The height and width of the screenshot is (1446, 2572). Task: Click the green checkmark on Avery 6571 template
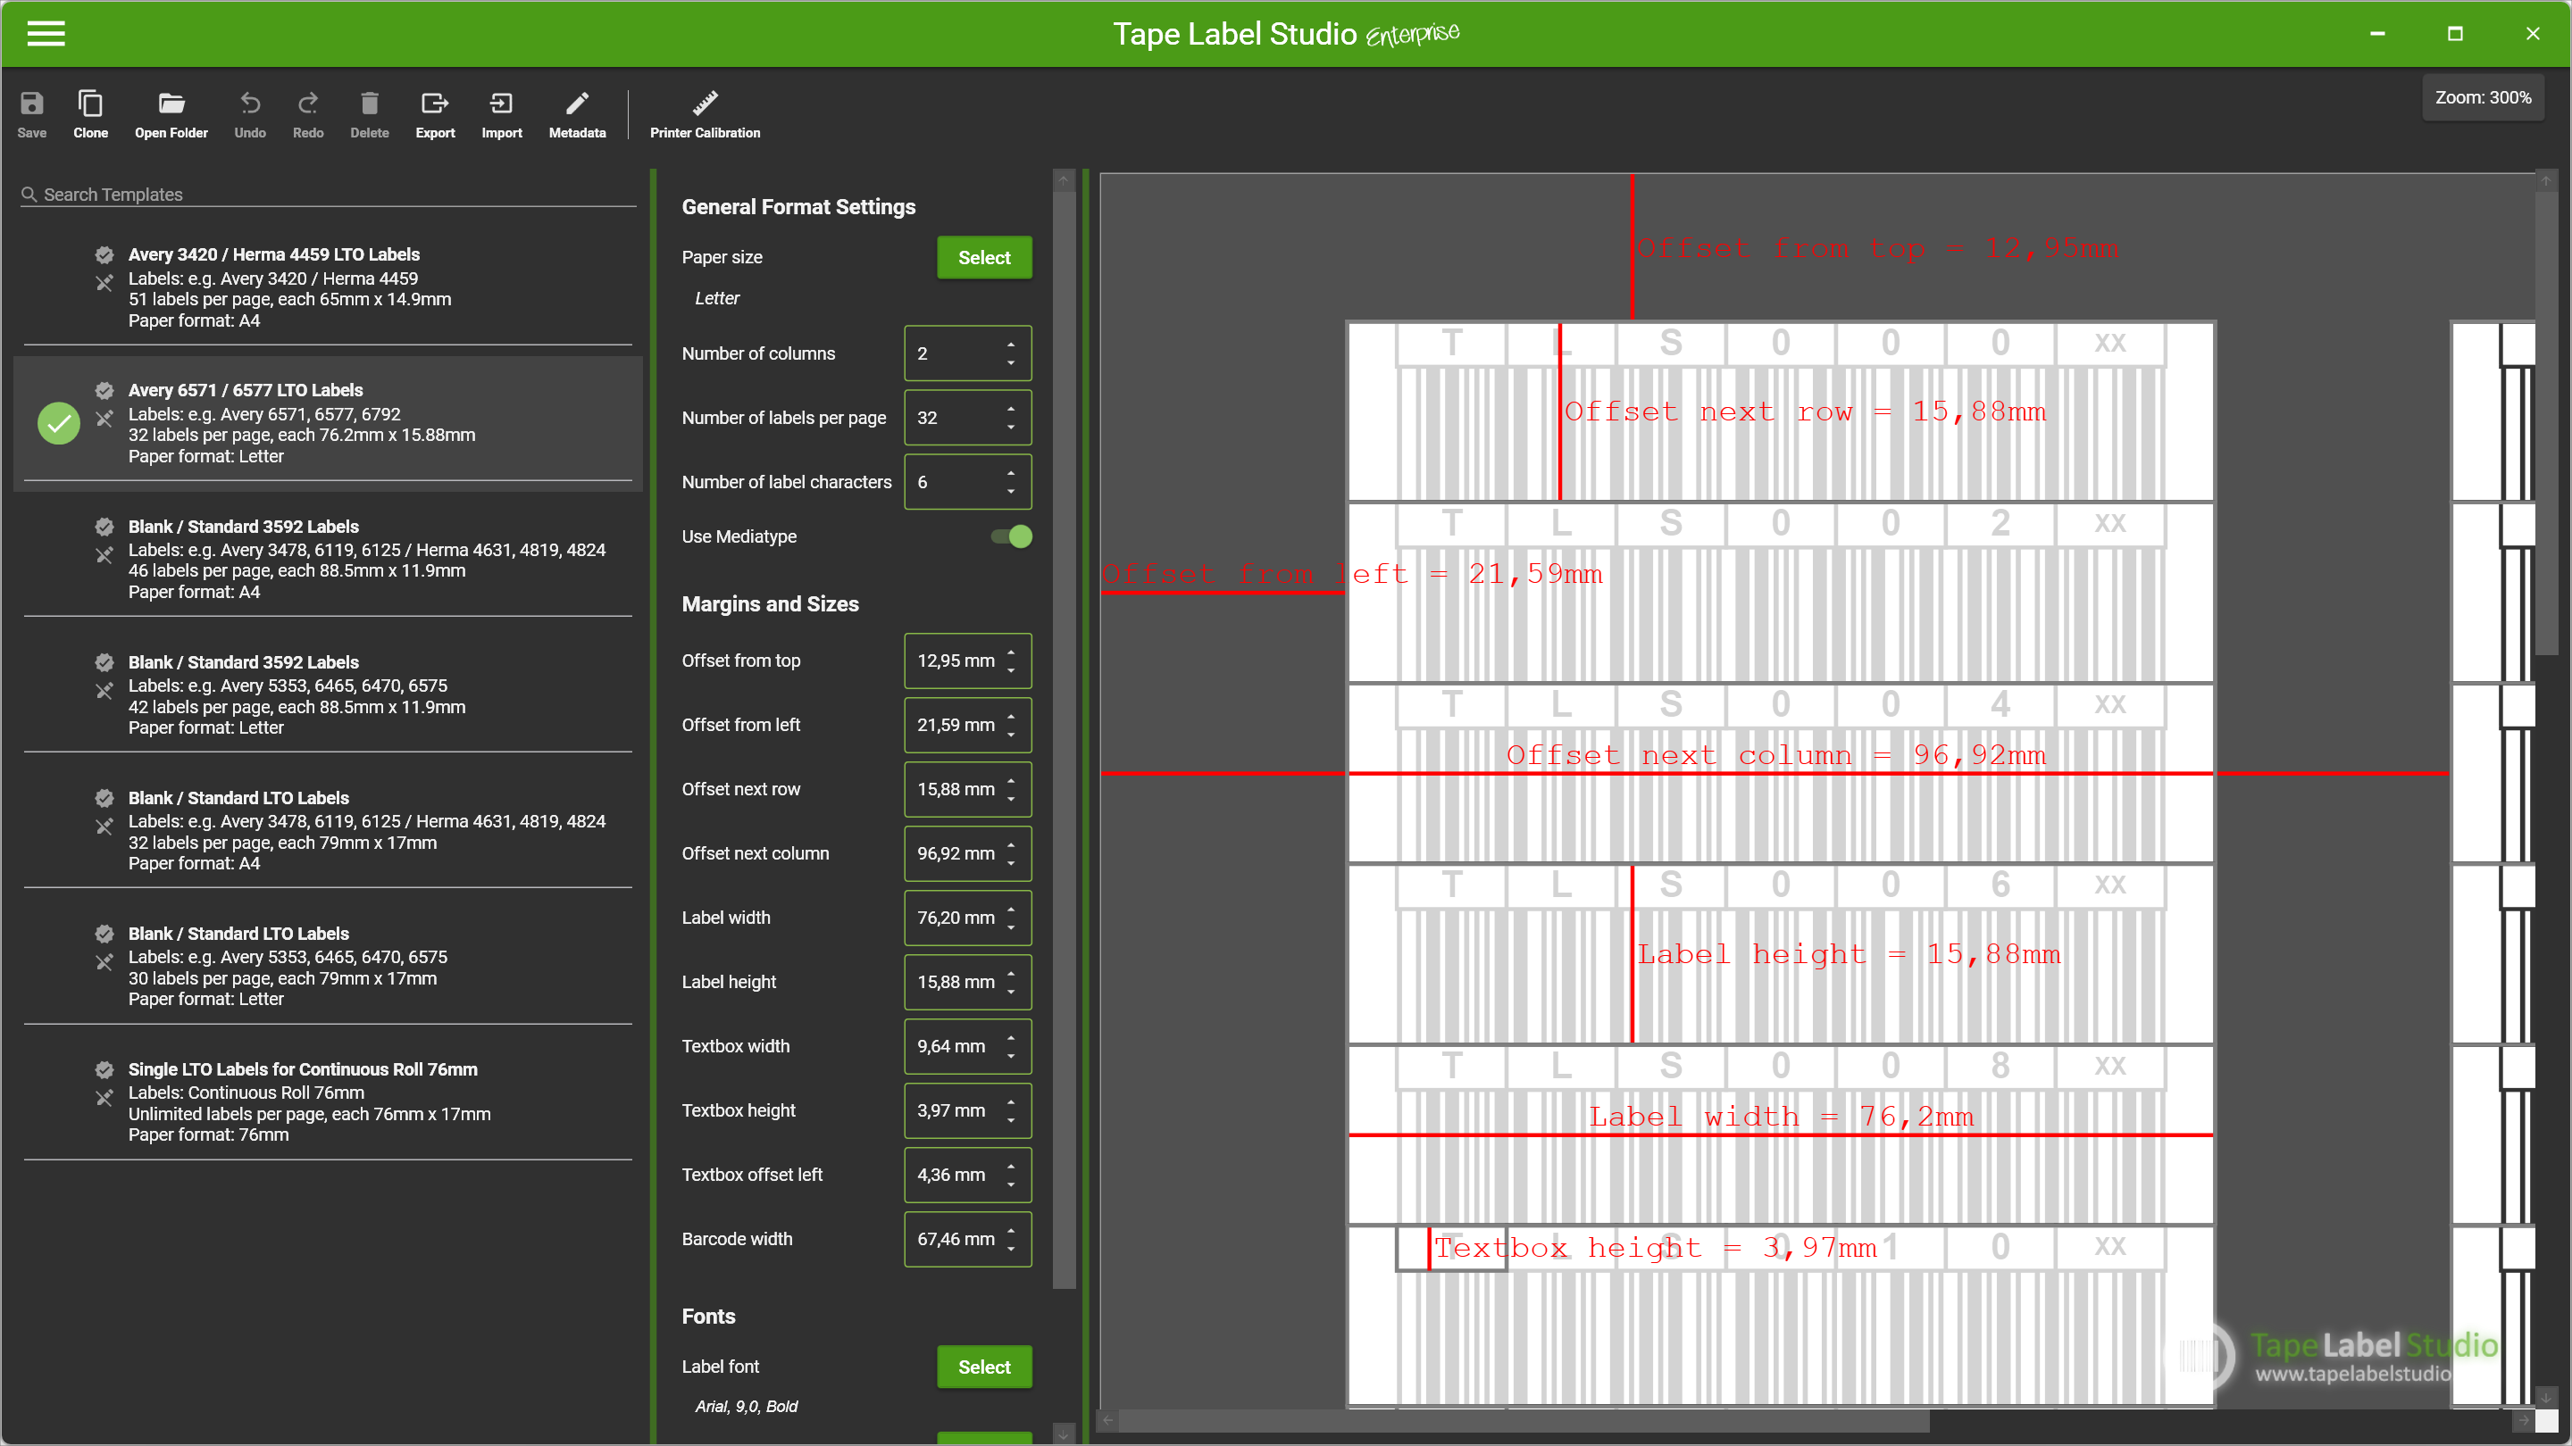pos(59,423)
